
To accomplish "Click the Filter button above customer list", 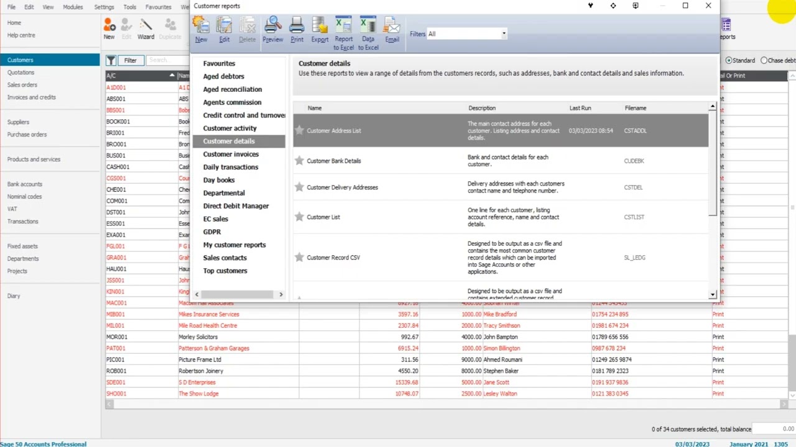I will 130,60.
